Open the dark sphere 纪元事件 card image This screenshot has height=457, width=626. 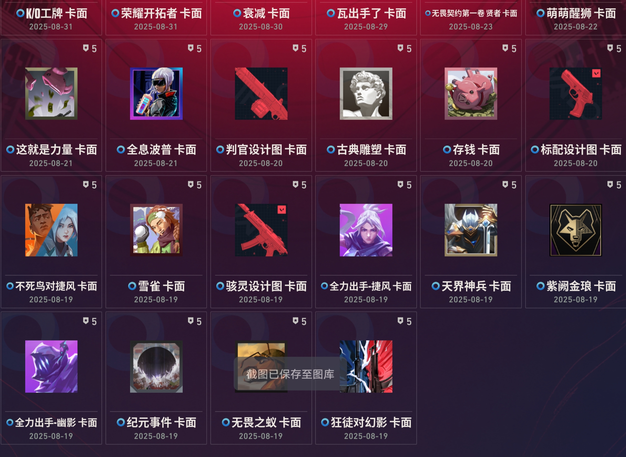pos(156,366)
